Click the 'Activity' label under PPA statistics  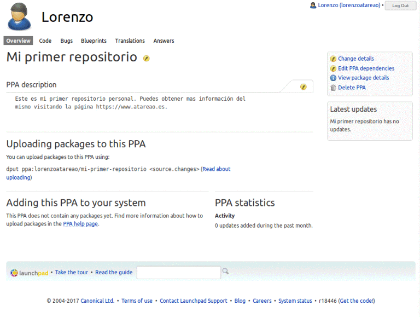[225, 216]
